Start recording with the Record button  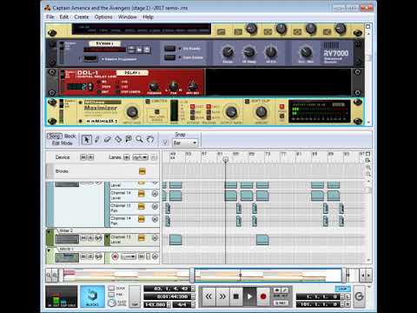[263, 296]
